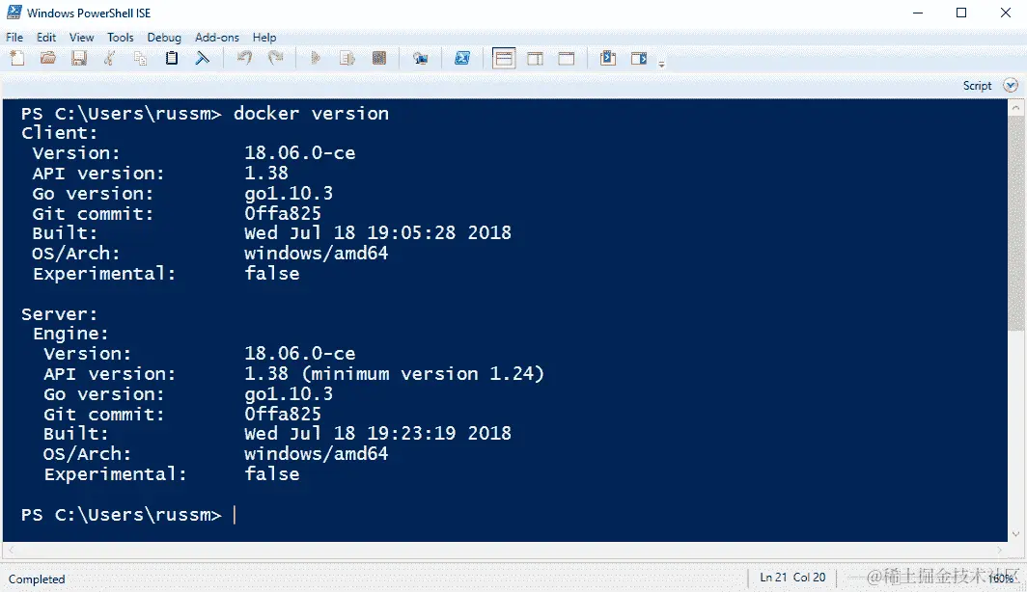Close the PowerShell ISE window
The image size is (1027, 592).
pyautogui.click(x=1006, y=13)
